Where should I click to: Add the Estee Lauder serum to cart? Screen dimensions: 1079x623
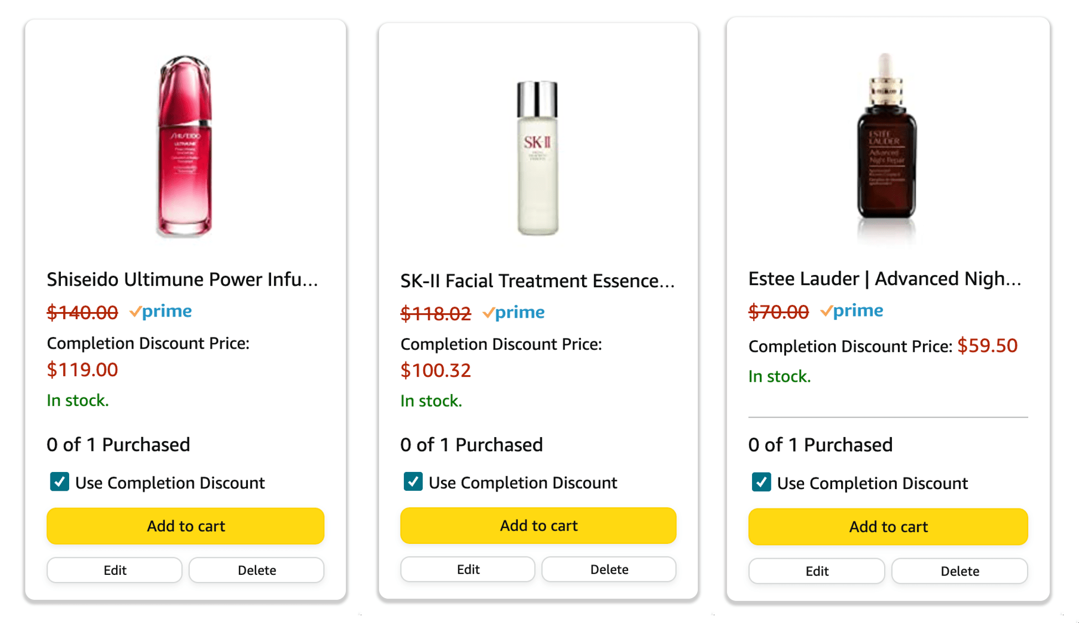[888, 526]
